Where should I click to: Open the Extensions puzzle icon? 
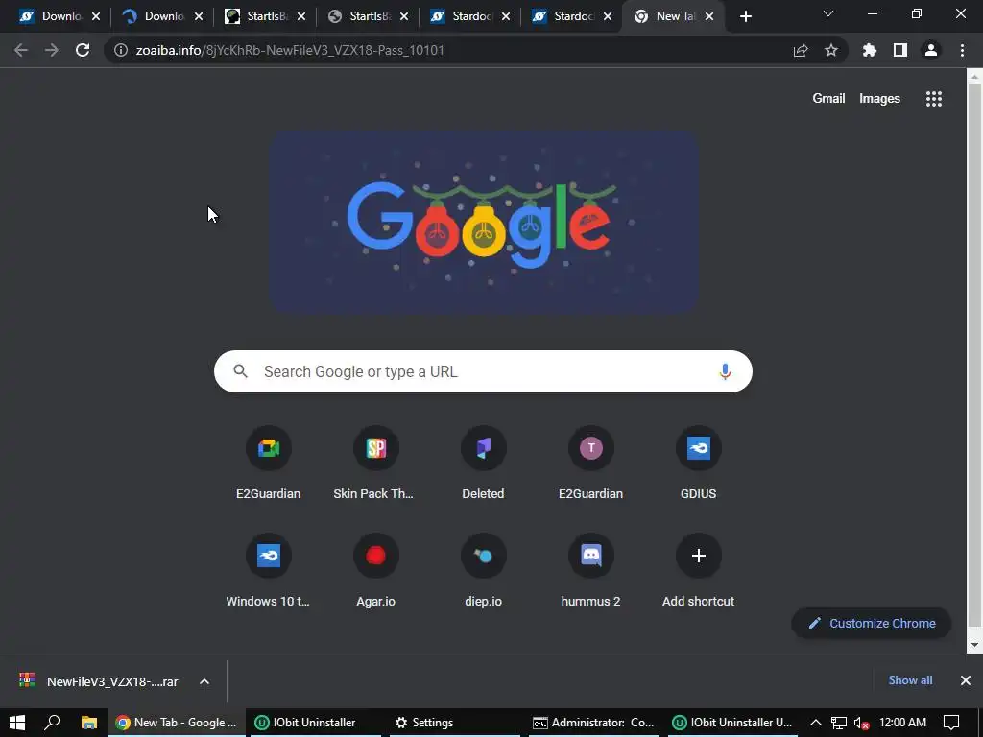click(x=869, y=50)
